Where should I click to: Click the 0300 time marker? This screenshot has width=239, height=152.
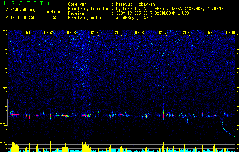click(x=231, y=33)
